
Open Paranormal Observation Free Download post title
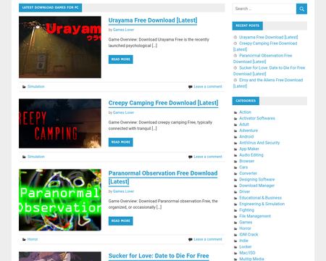coord(163,178)
